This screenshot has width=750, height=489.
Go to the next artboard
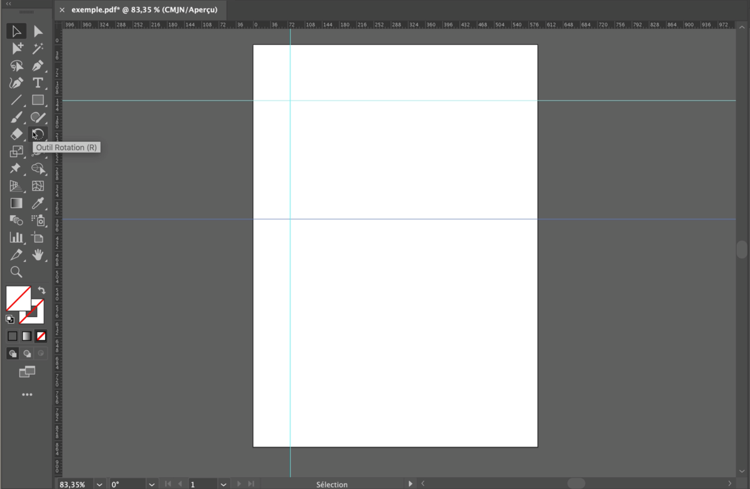pyautogui.click(x=239, y=484)
